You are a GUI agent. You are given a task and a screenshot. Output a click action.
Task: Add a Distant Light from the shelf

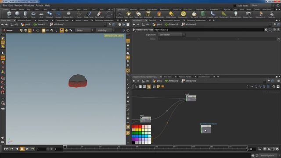[x=171, y=14]
